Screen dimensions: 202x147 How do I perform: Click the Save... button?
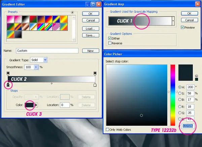coord(91,35)
